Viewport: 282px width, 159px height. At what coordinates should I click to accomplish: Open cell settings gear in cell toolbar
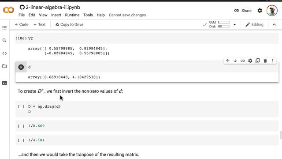click(x=250, y=61)
